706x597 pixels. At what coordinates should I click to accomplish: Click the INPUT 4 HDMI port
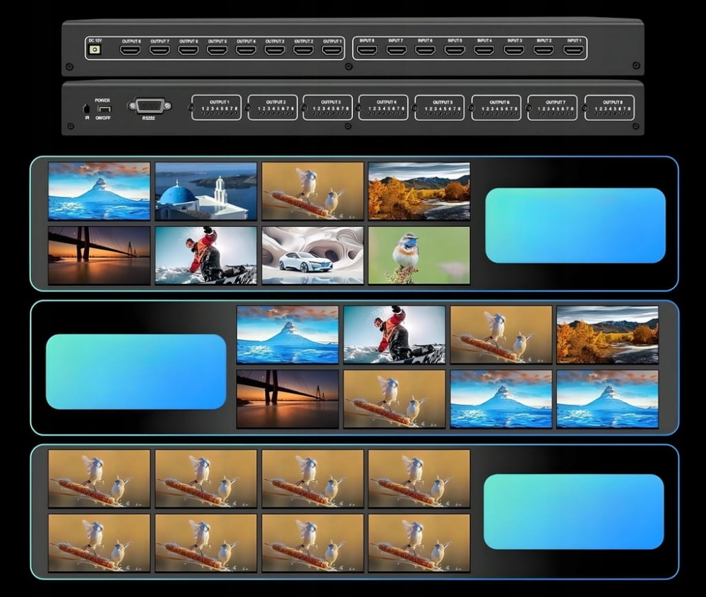[x=484, y=50]
